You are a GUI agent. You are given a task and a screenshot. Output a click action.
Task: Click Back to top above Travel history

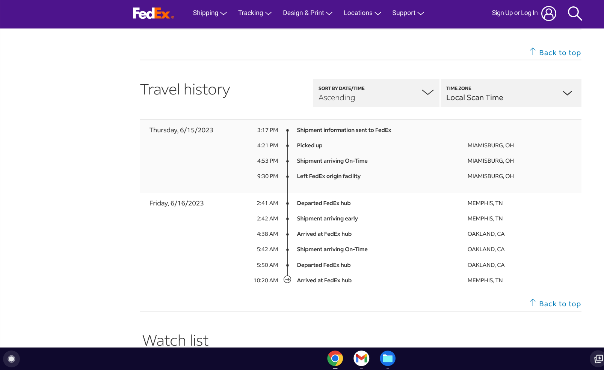click(x=556, y=52)
